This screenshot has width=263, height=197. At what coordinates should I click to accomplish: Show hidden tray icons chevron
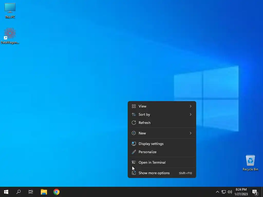[x=217, y=192]
